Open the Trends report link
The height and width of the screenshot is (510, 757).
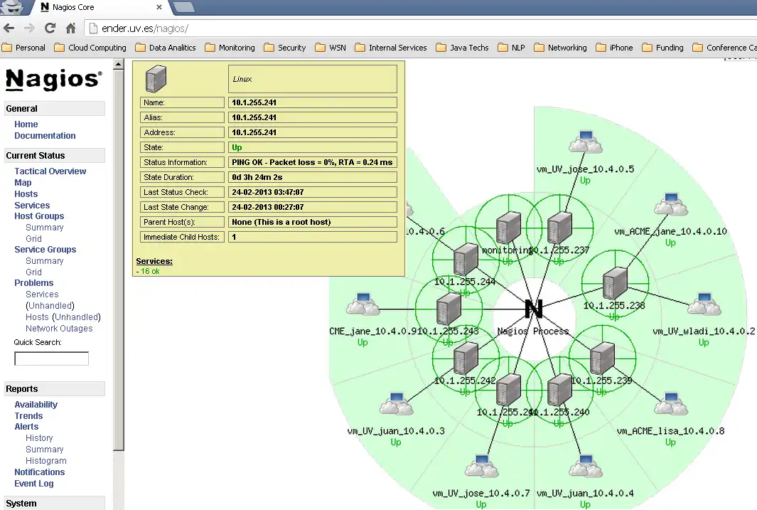pos(28,416)
